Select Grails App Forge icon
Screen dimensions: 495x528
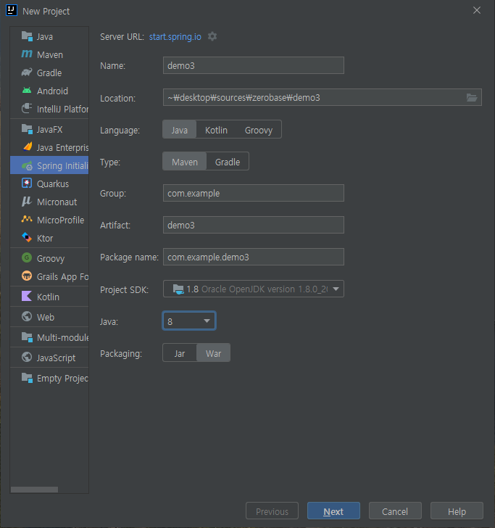pos(27,276)
